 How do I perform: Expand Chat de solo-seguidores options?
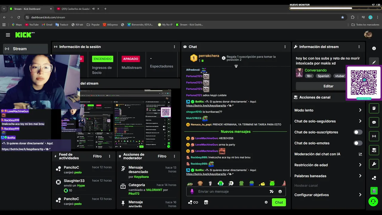click(x=328, y=121)
